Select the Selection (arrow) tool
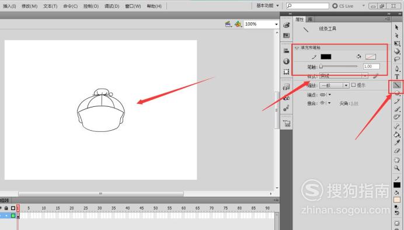 (397, 27)
